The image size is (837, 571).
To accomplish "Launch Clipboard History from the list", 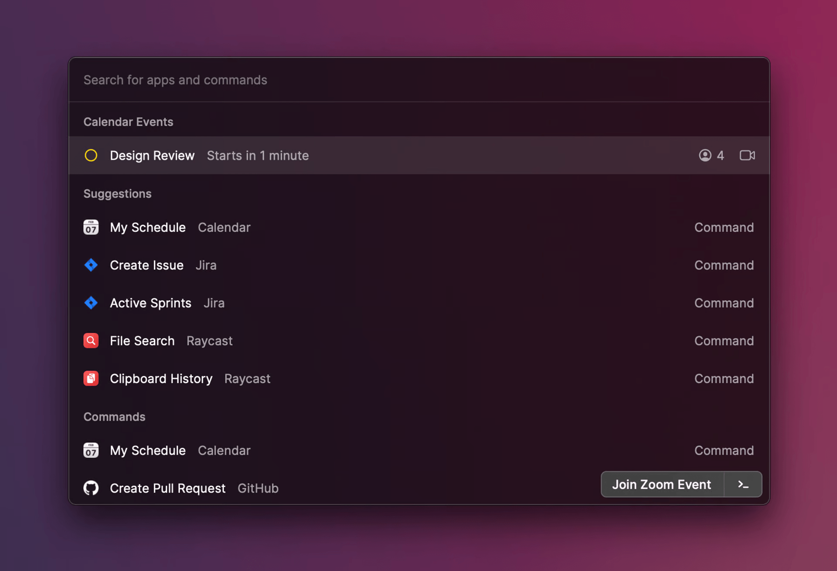I will pyautogui.click(x=419, y=379).
